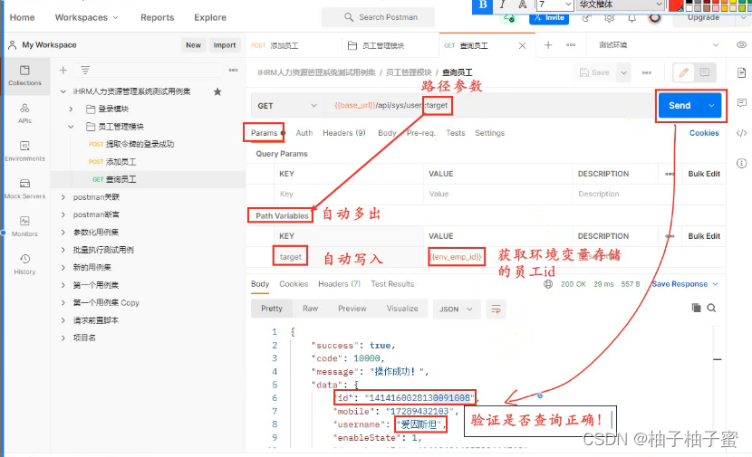Screen dimensions: 752x457
Task: Select Preview response view
Action: coord(352,309)
